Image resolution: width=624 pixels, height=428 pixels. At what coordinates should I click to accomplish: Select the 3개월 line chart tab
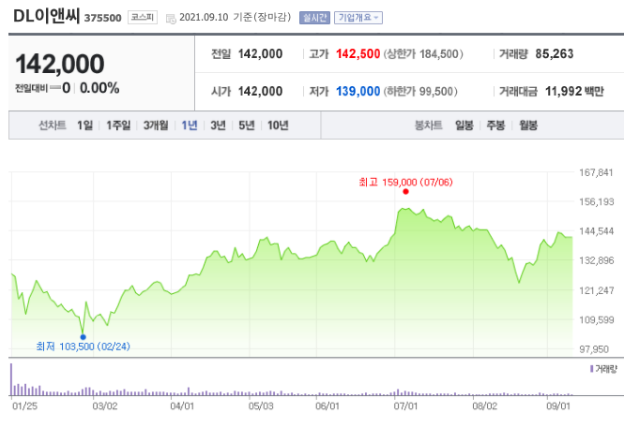point(156,125)
